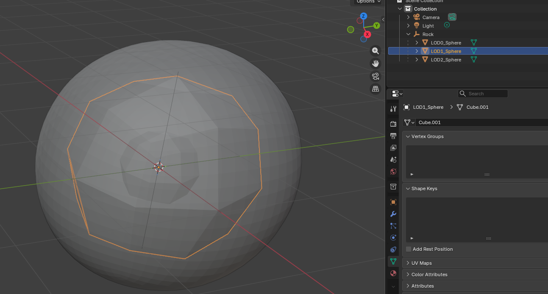This screenshot has width=548, height=294.
Task: Open the World properties tab
Action: point(393,172)
